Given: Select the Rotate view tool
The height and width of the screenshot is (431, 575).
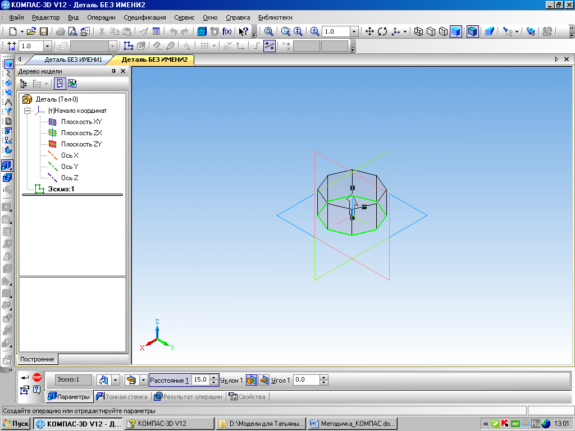Looking at the screenshot, I should click(x=382, y=31).
